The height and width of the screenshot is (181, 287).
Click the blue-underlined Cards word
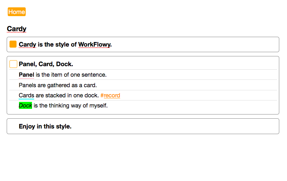pyautogui.click(x=26, y=95)
